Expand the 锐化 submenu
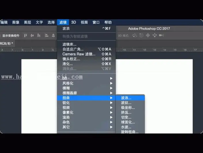The height and width of the screenshot is (153, 203). coord(86,103)
